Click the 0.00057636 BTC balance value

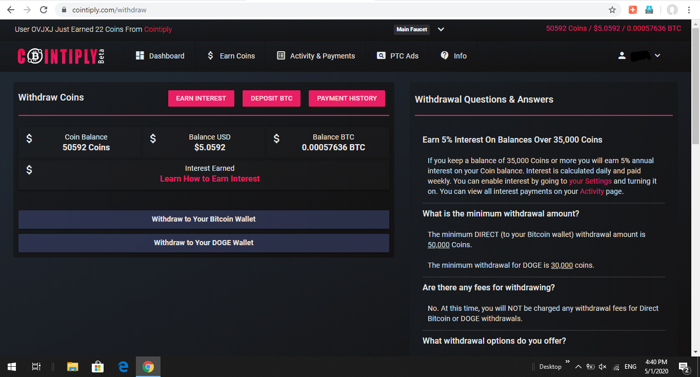click(x=333, y=147)
